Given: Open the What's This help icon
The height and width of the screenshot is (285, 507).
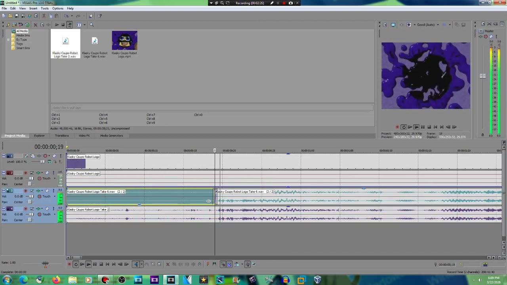Looking at the screenshot, I should 100,16.
